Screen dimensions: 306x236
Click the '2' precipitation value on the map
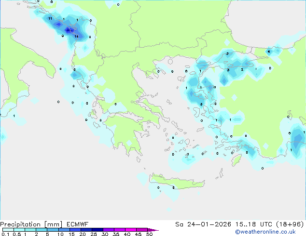(x=242, y=69)
